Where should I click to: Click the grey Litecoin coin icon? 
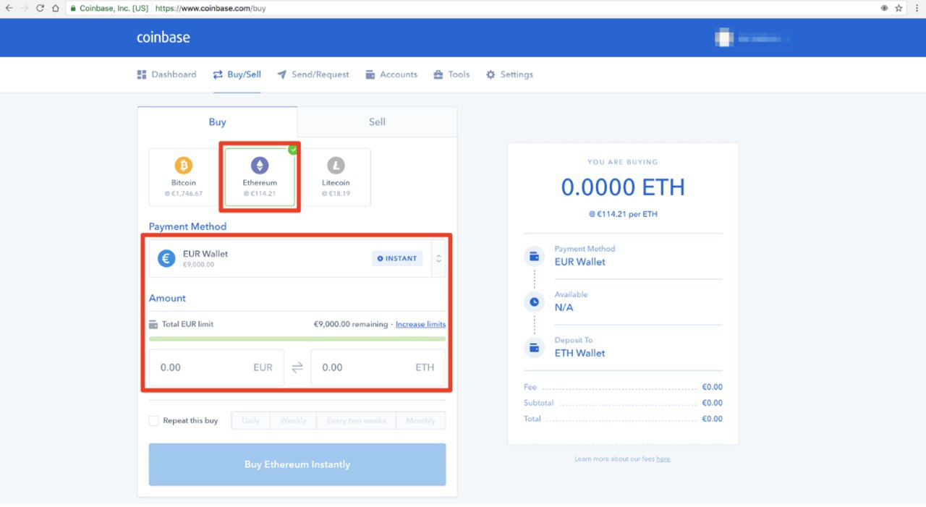(x=336, y=166)
